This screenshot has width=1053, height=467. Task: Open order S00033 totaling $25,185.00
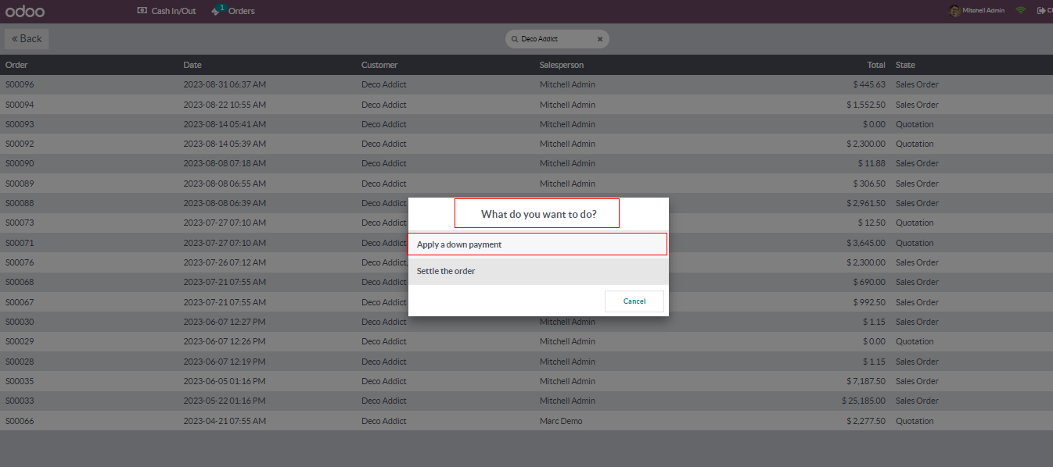tap(20, 401)
